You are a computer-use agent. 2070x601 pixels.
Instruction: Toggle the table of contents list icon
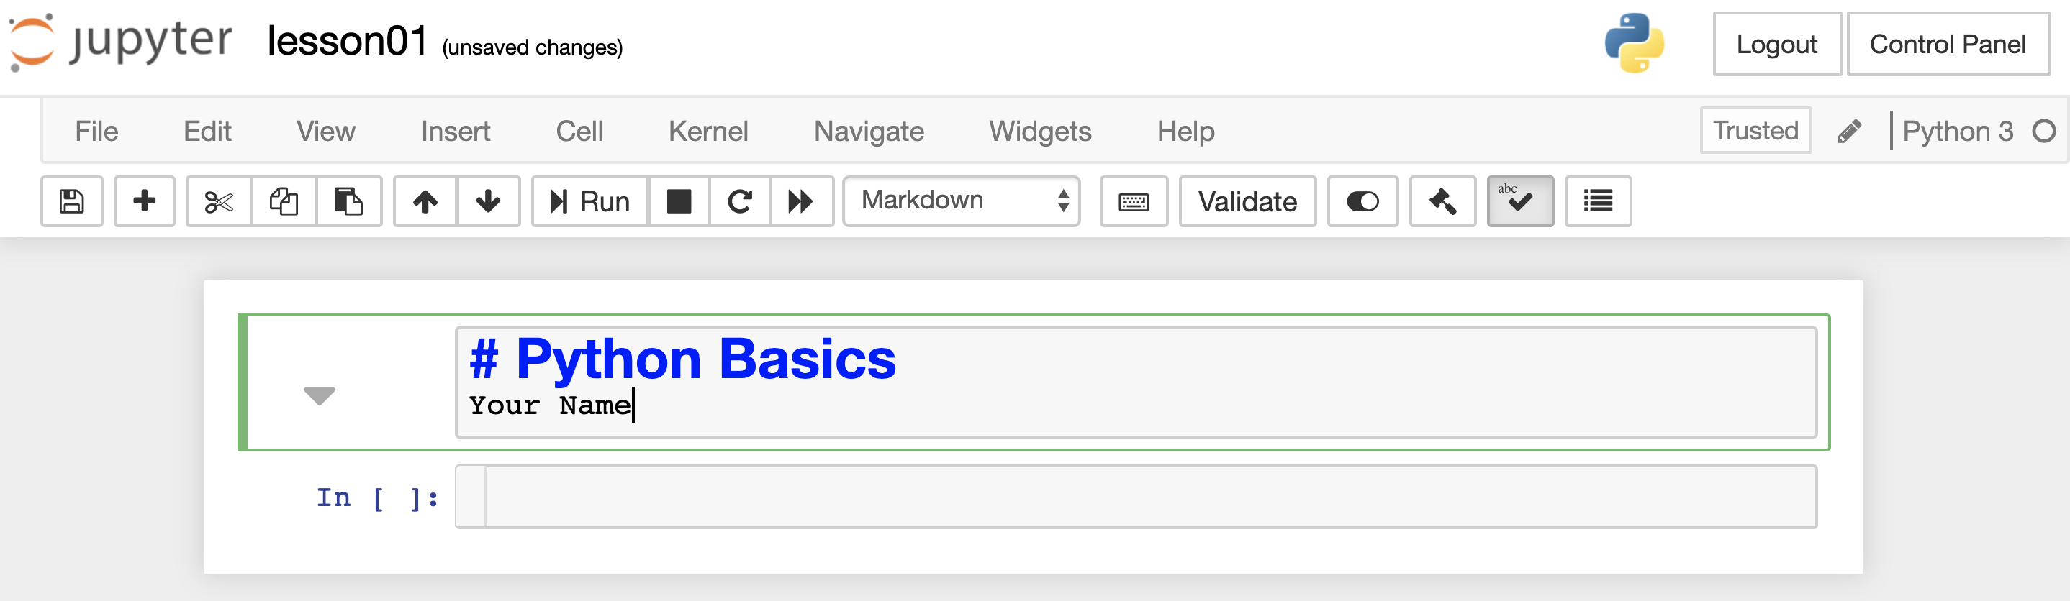click(x=1598, y=201)
